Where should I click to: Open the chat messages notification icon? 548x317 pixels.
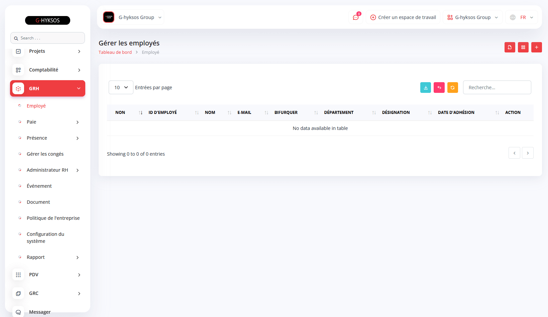click(356, 17)
